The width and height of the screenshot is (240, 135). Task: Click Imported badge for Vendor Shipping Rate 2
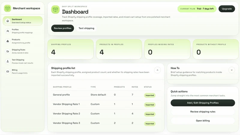pyautogui.click(x=149, y=114)
